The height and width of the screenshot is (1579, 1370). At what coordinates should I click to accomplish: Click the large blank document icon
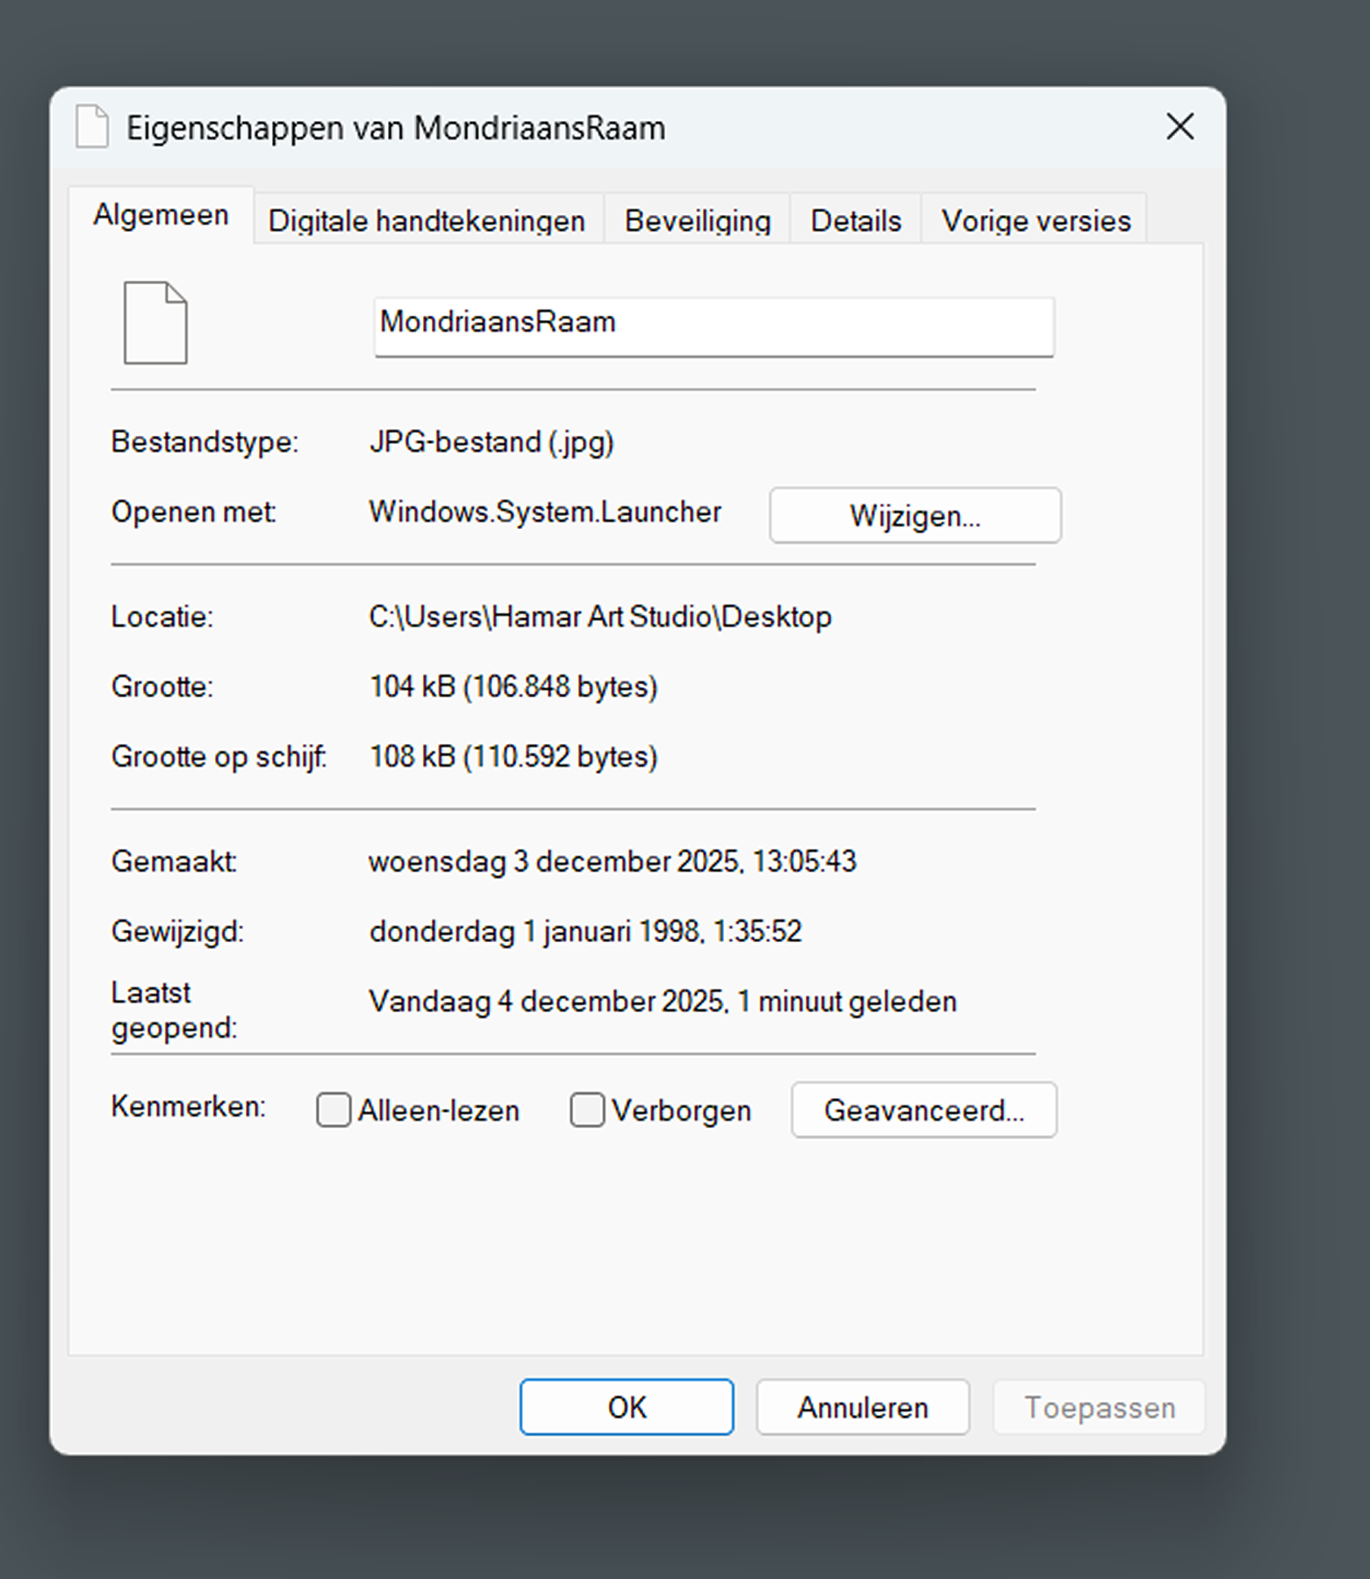point(155,323)
